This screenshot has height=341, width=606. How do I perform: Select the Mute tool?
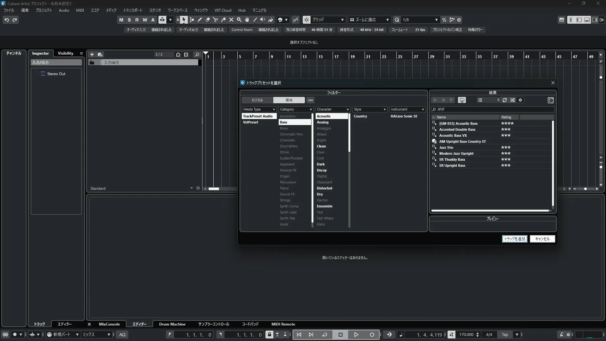click(x=231, y=20)
